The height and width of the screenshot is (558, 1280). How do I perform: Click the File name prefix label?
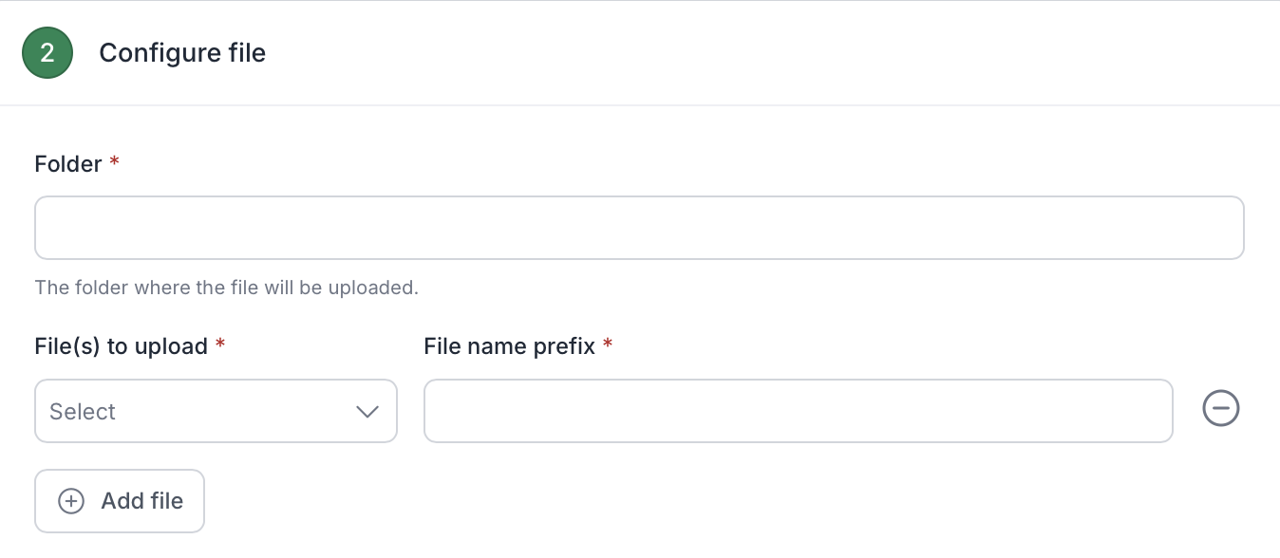coord(510,346)
